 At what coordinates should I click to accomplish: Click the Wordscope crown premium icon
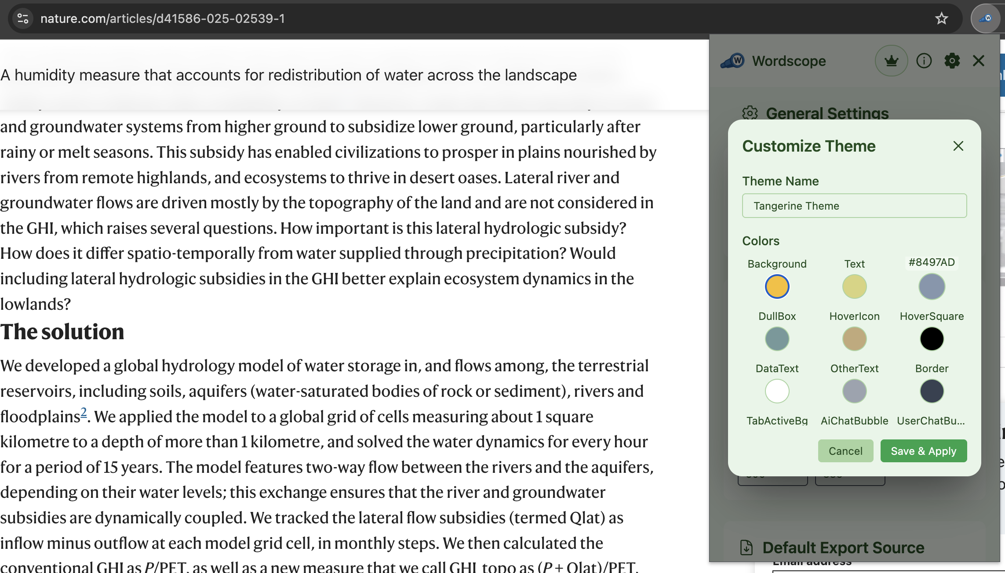point(891,61)
